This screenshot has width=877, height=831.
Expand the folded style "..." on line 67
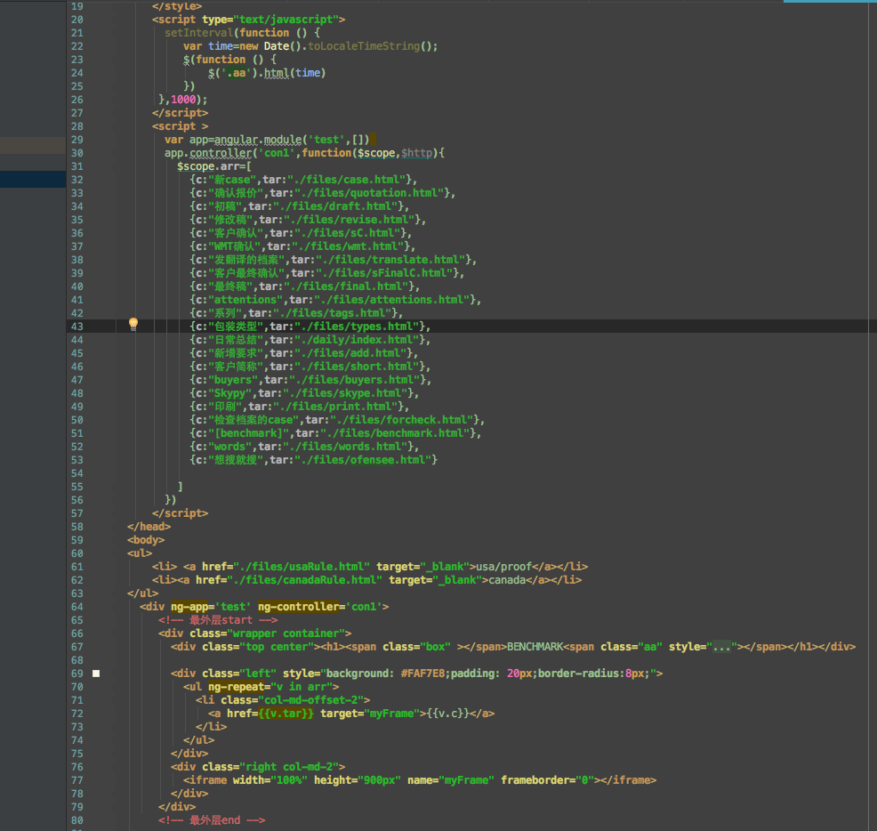(722, 647)
